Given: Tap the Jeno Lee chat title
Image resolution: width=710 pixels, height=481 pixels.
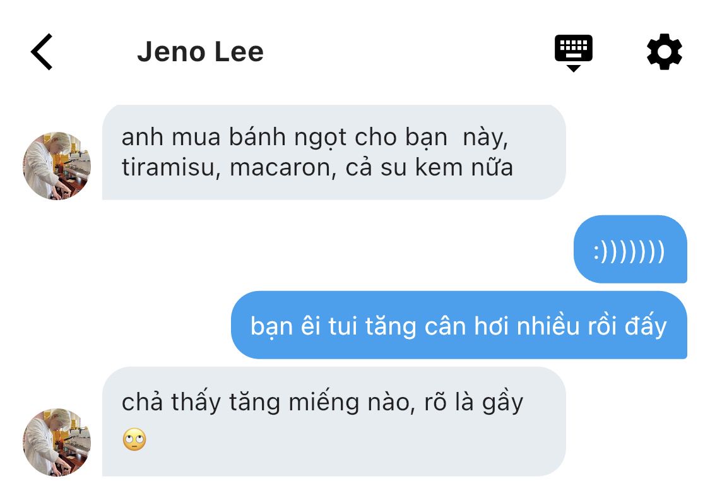Looking at the screenshot, I should coord(200,52).
